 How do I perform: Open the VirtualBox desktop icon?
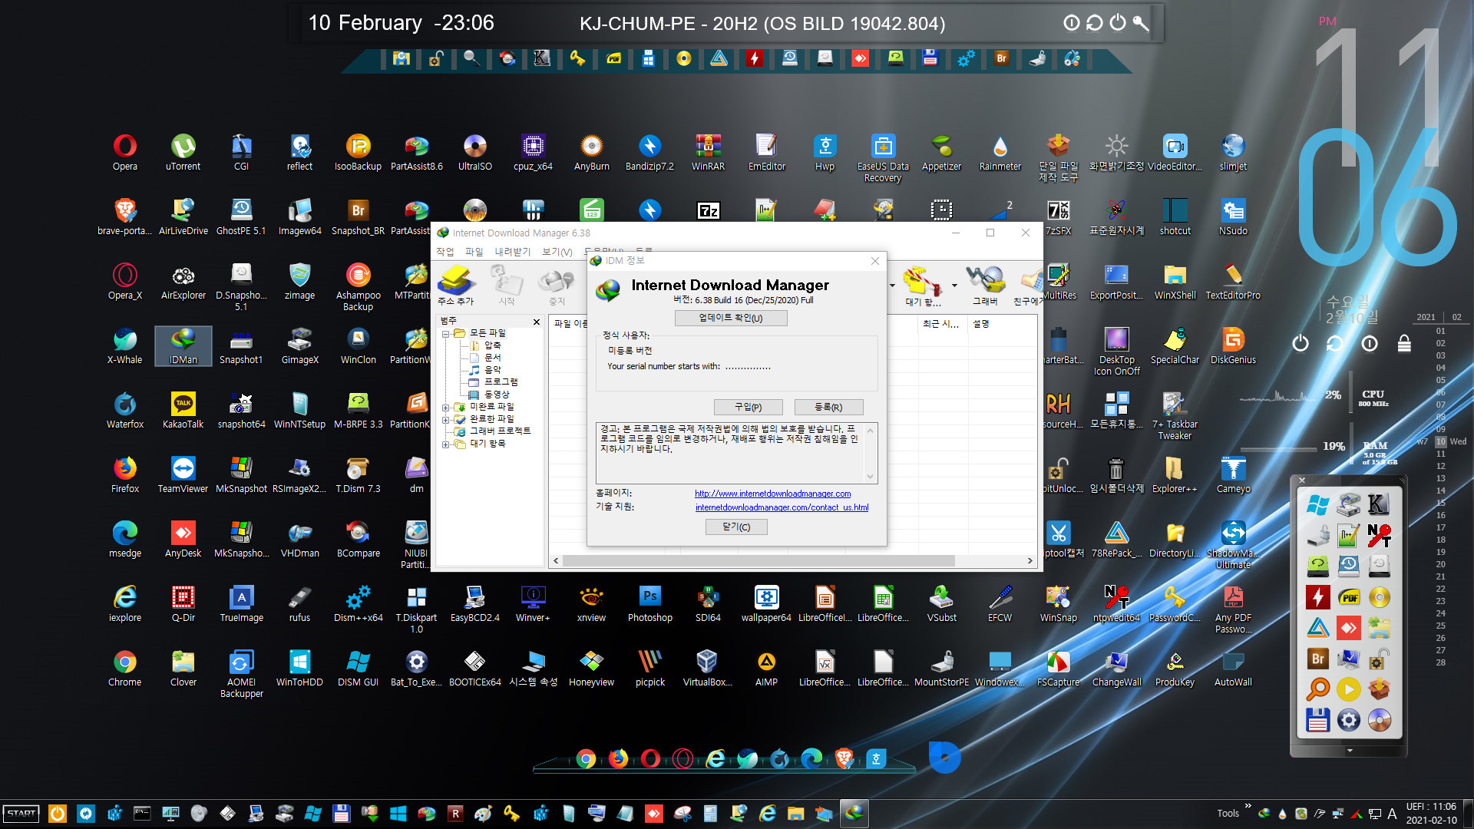click(707, 668)
